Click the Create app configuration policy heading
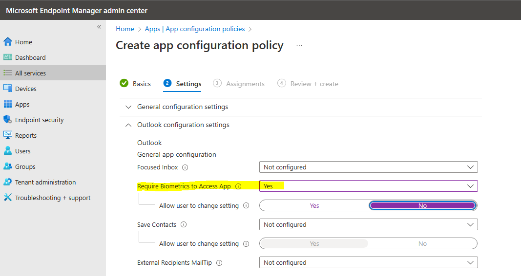 (x=199, y=45)
